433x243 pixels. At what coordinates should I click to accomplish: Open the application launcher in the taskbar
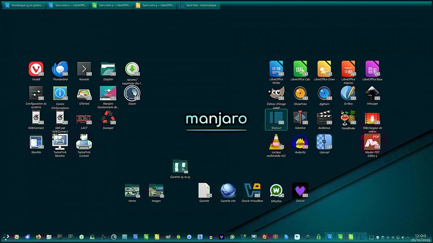pyautogui.click(x=6, y=237)
